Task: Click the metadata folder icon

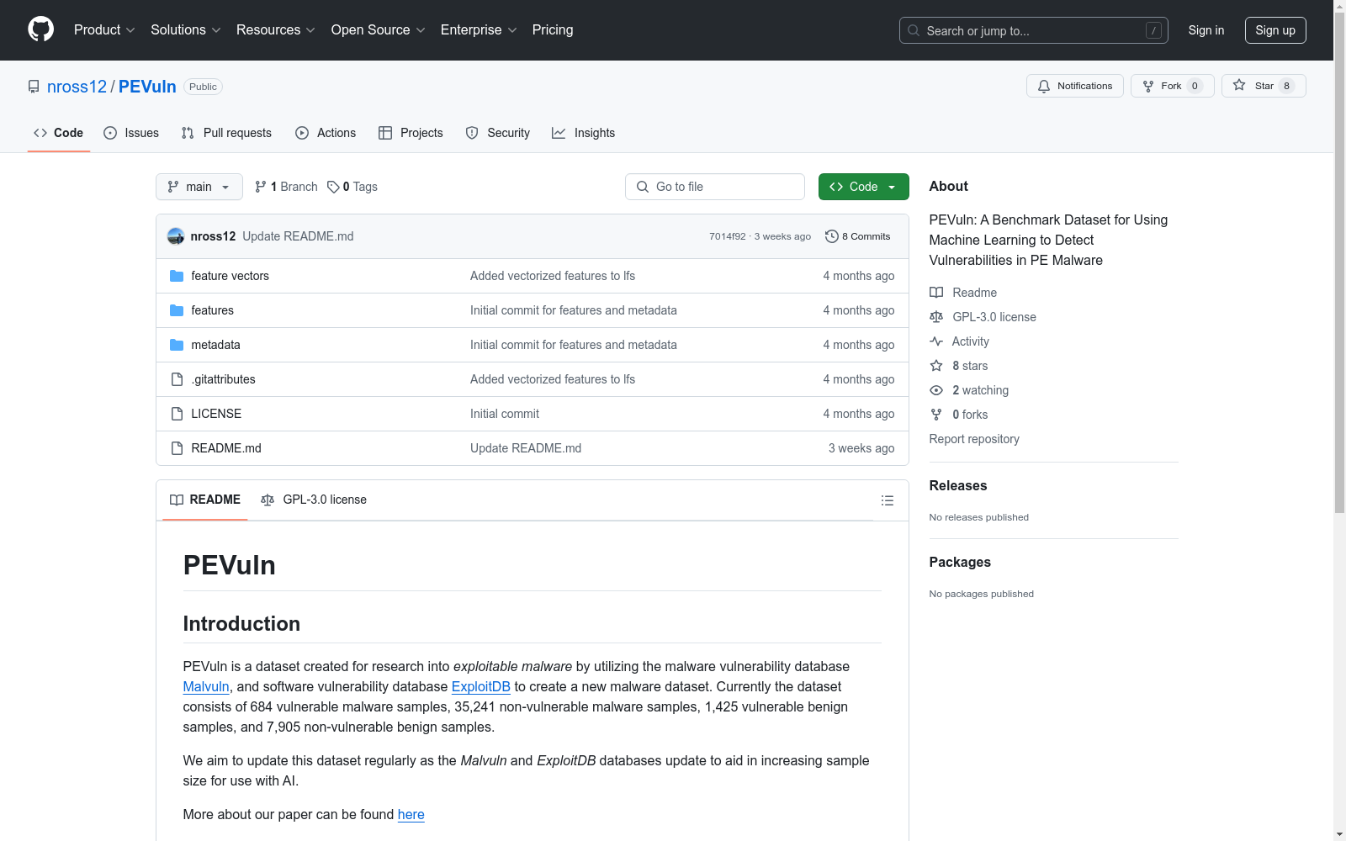Action: 177,345
